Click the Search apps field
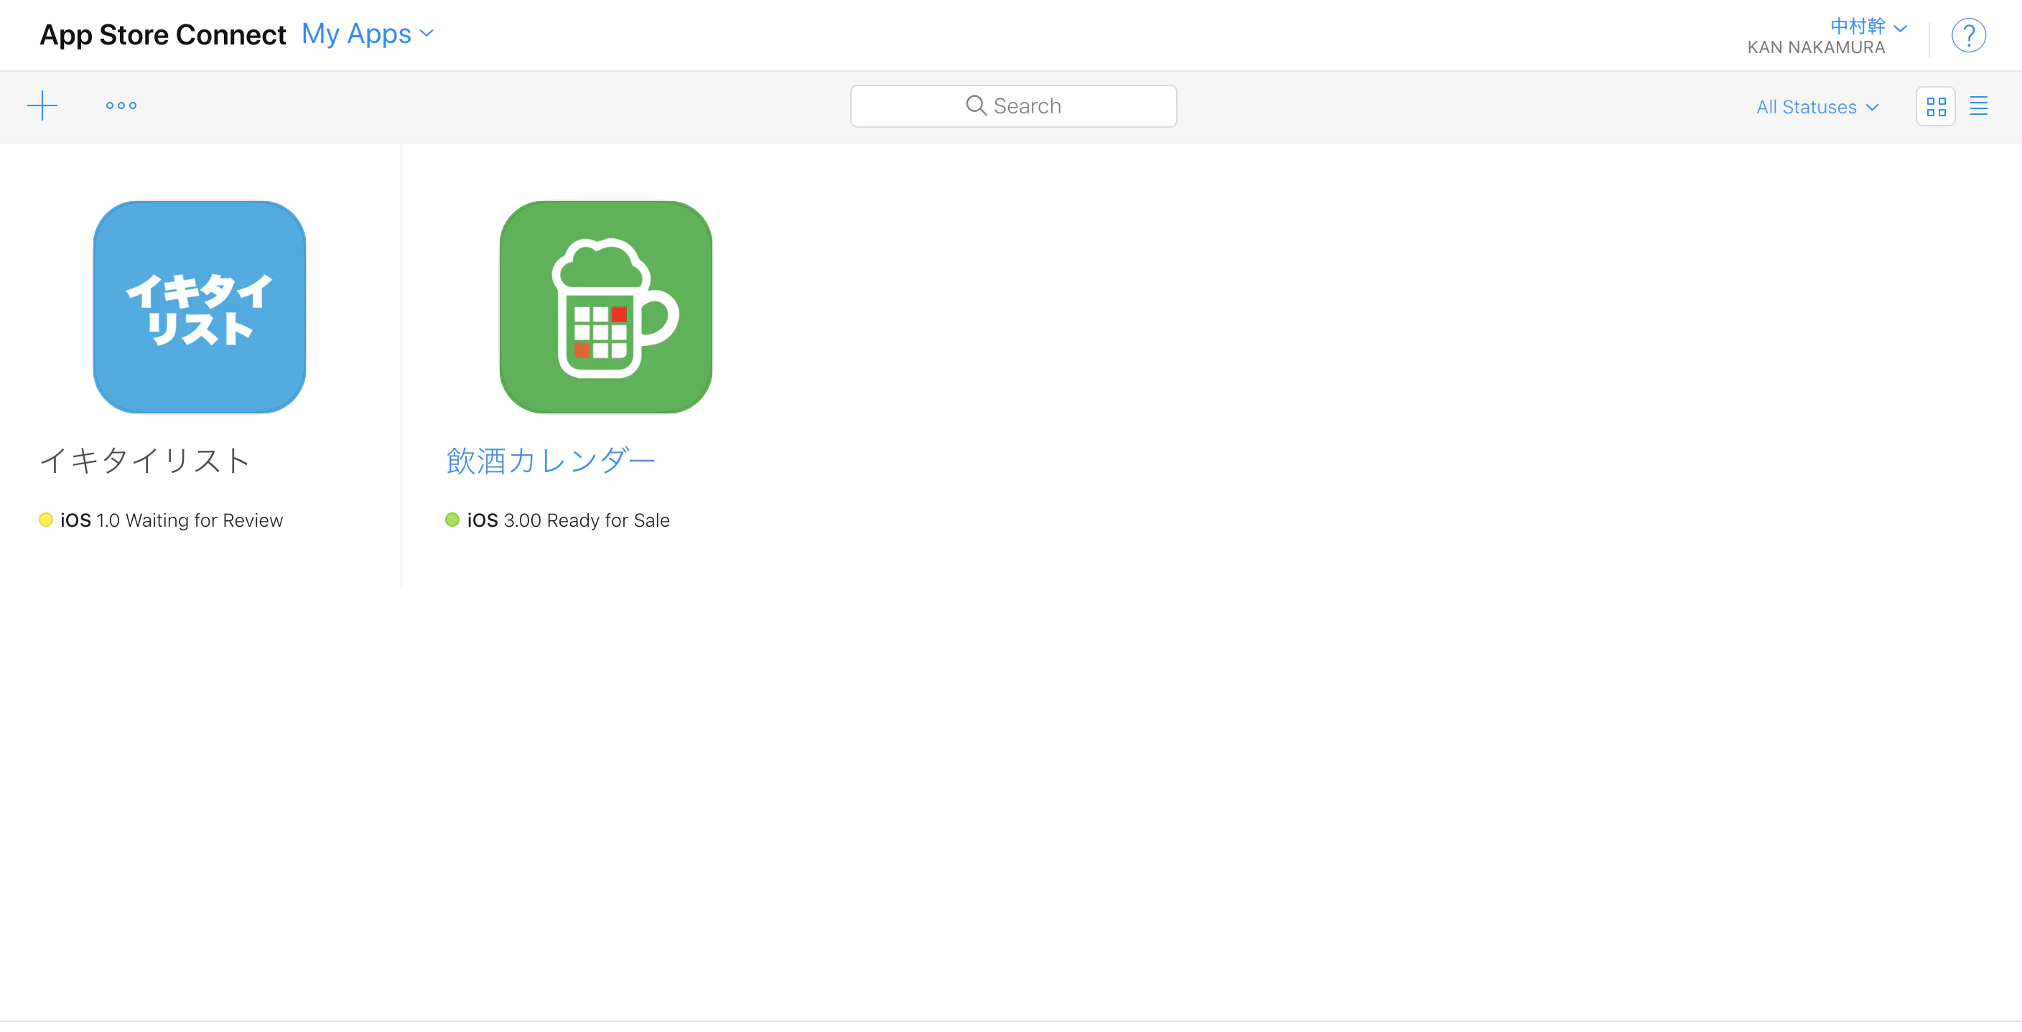The width and height of the screenshot is (2022, 1032). pos(1013,106)
